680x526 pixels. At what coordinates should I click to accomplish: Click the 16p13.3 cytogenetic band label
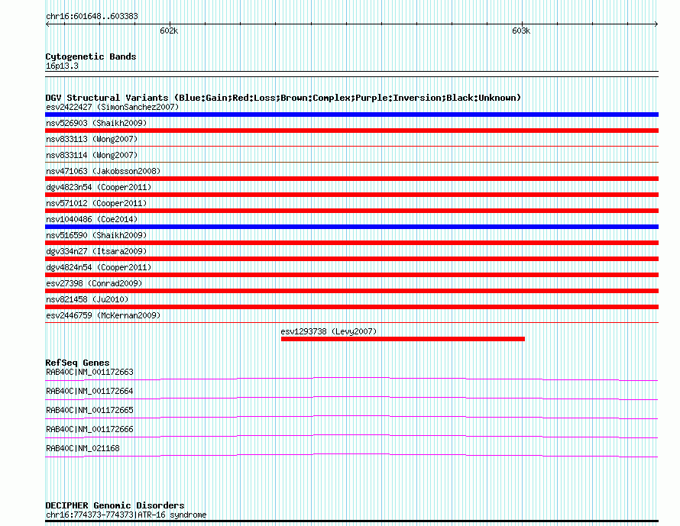tap(62, 66)
